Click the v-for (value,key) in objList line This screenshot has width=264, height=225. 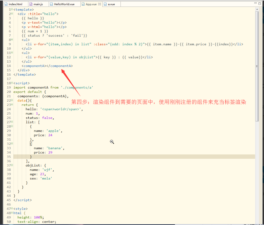[x=89, y=57]
